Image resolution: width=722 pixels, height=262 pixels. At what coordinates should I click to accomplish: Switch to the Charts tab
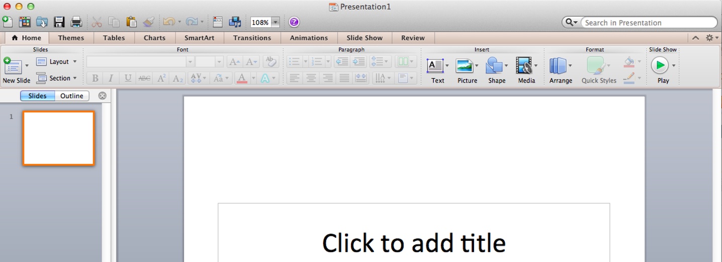tap(154, 38)
